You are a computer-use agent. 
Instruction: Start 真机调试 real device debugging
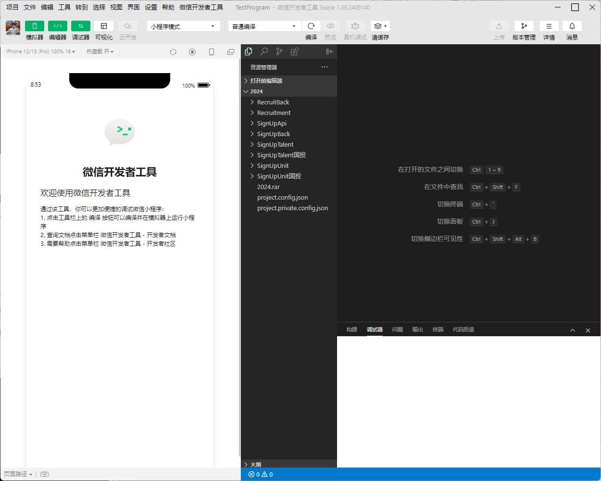355,26
